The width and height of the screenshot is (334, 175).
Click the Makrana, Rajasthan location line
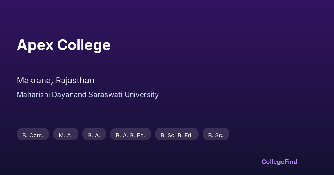55,81
